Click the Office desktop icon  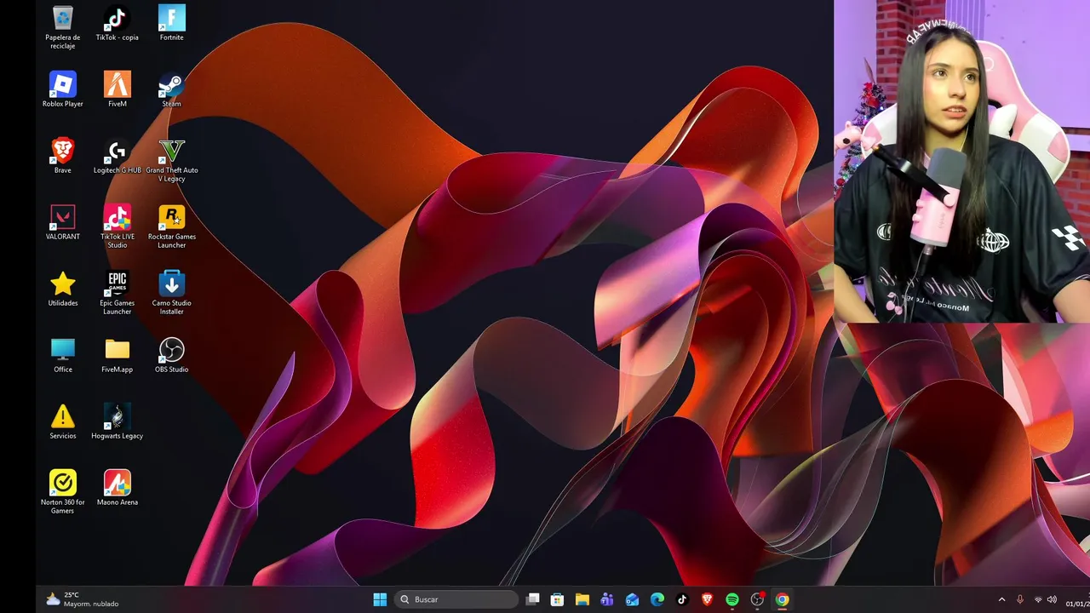coord(62,355)
